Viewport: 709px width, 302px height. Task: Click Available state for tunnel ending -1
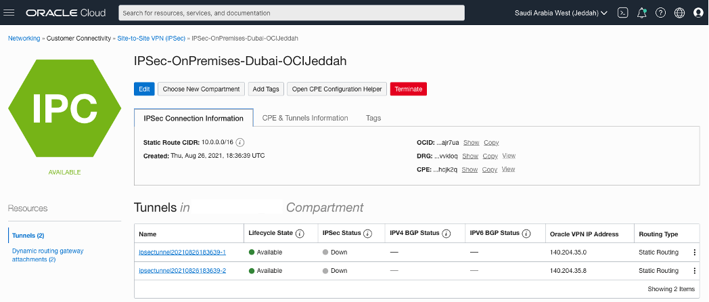click(265, 252)
